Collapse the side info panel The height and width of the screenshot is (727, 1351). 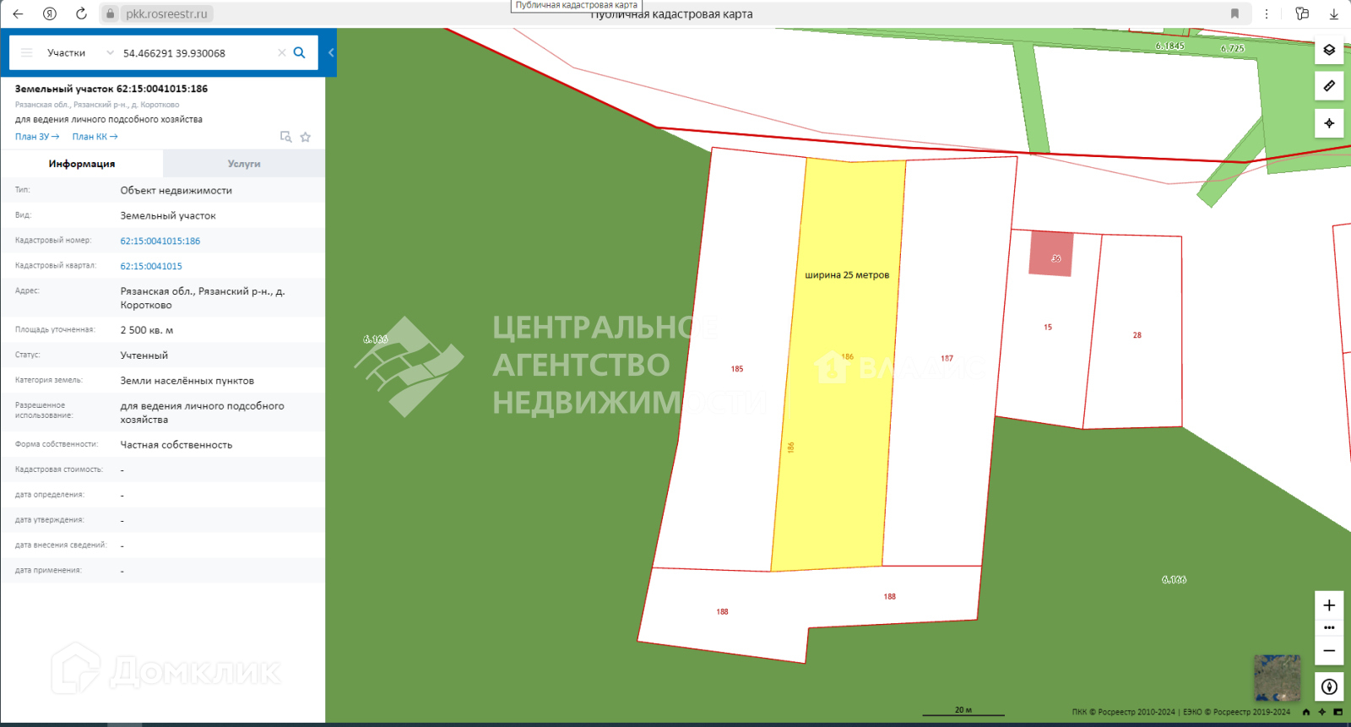331,52
